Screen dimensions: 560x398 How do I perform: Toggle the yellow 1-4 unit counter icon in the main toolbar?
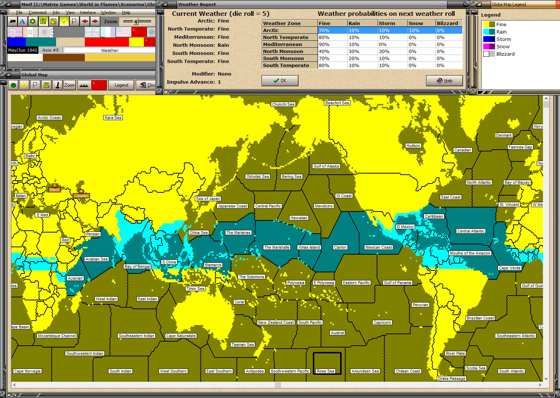coord(43,21)
